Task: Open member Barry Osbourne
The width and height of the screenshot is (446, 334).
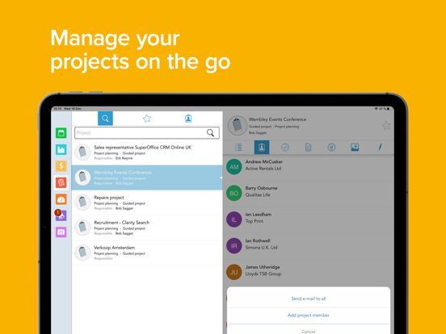Action: point(309,193)
